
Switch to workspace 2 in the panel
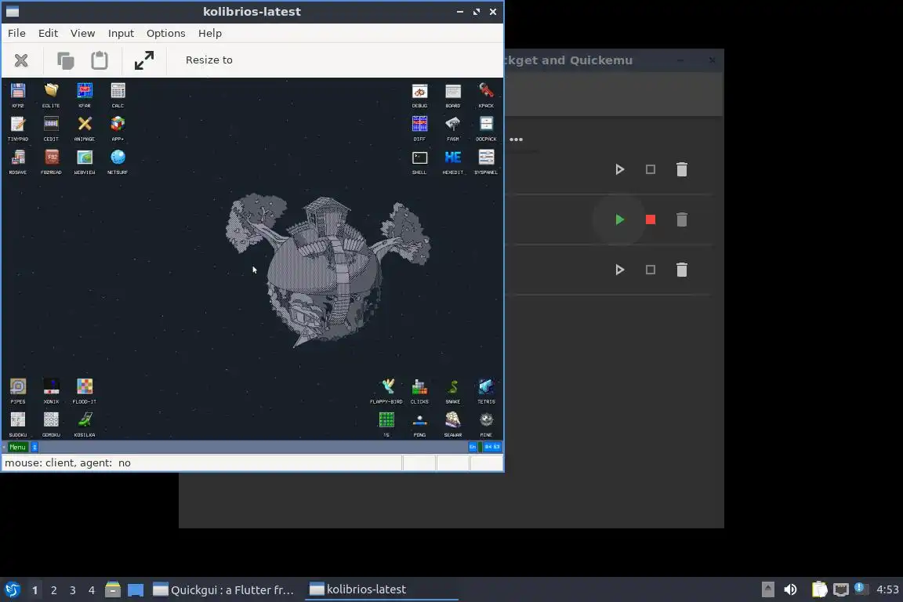(x=53, y=590)
